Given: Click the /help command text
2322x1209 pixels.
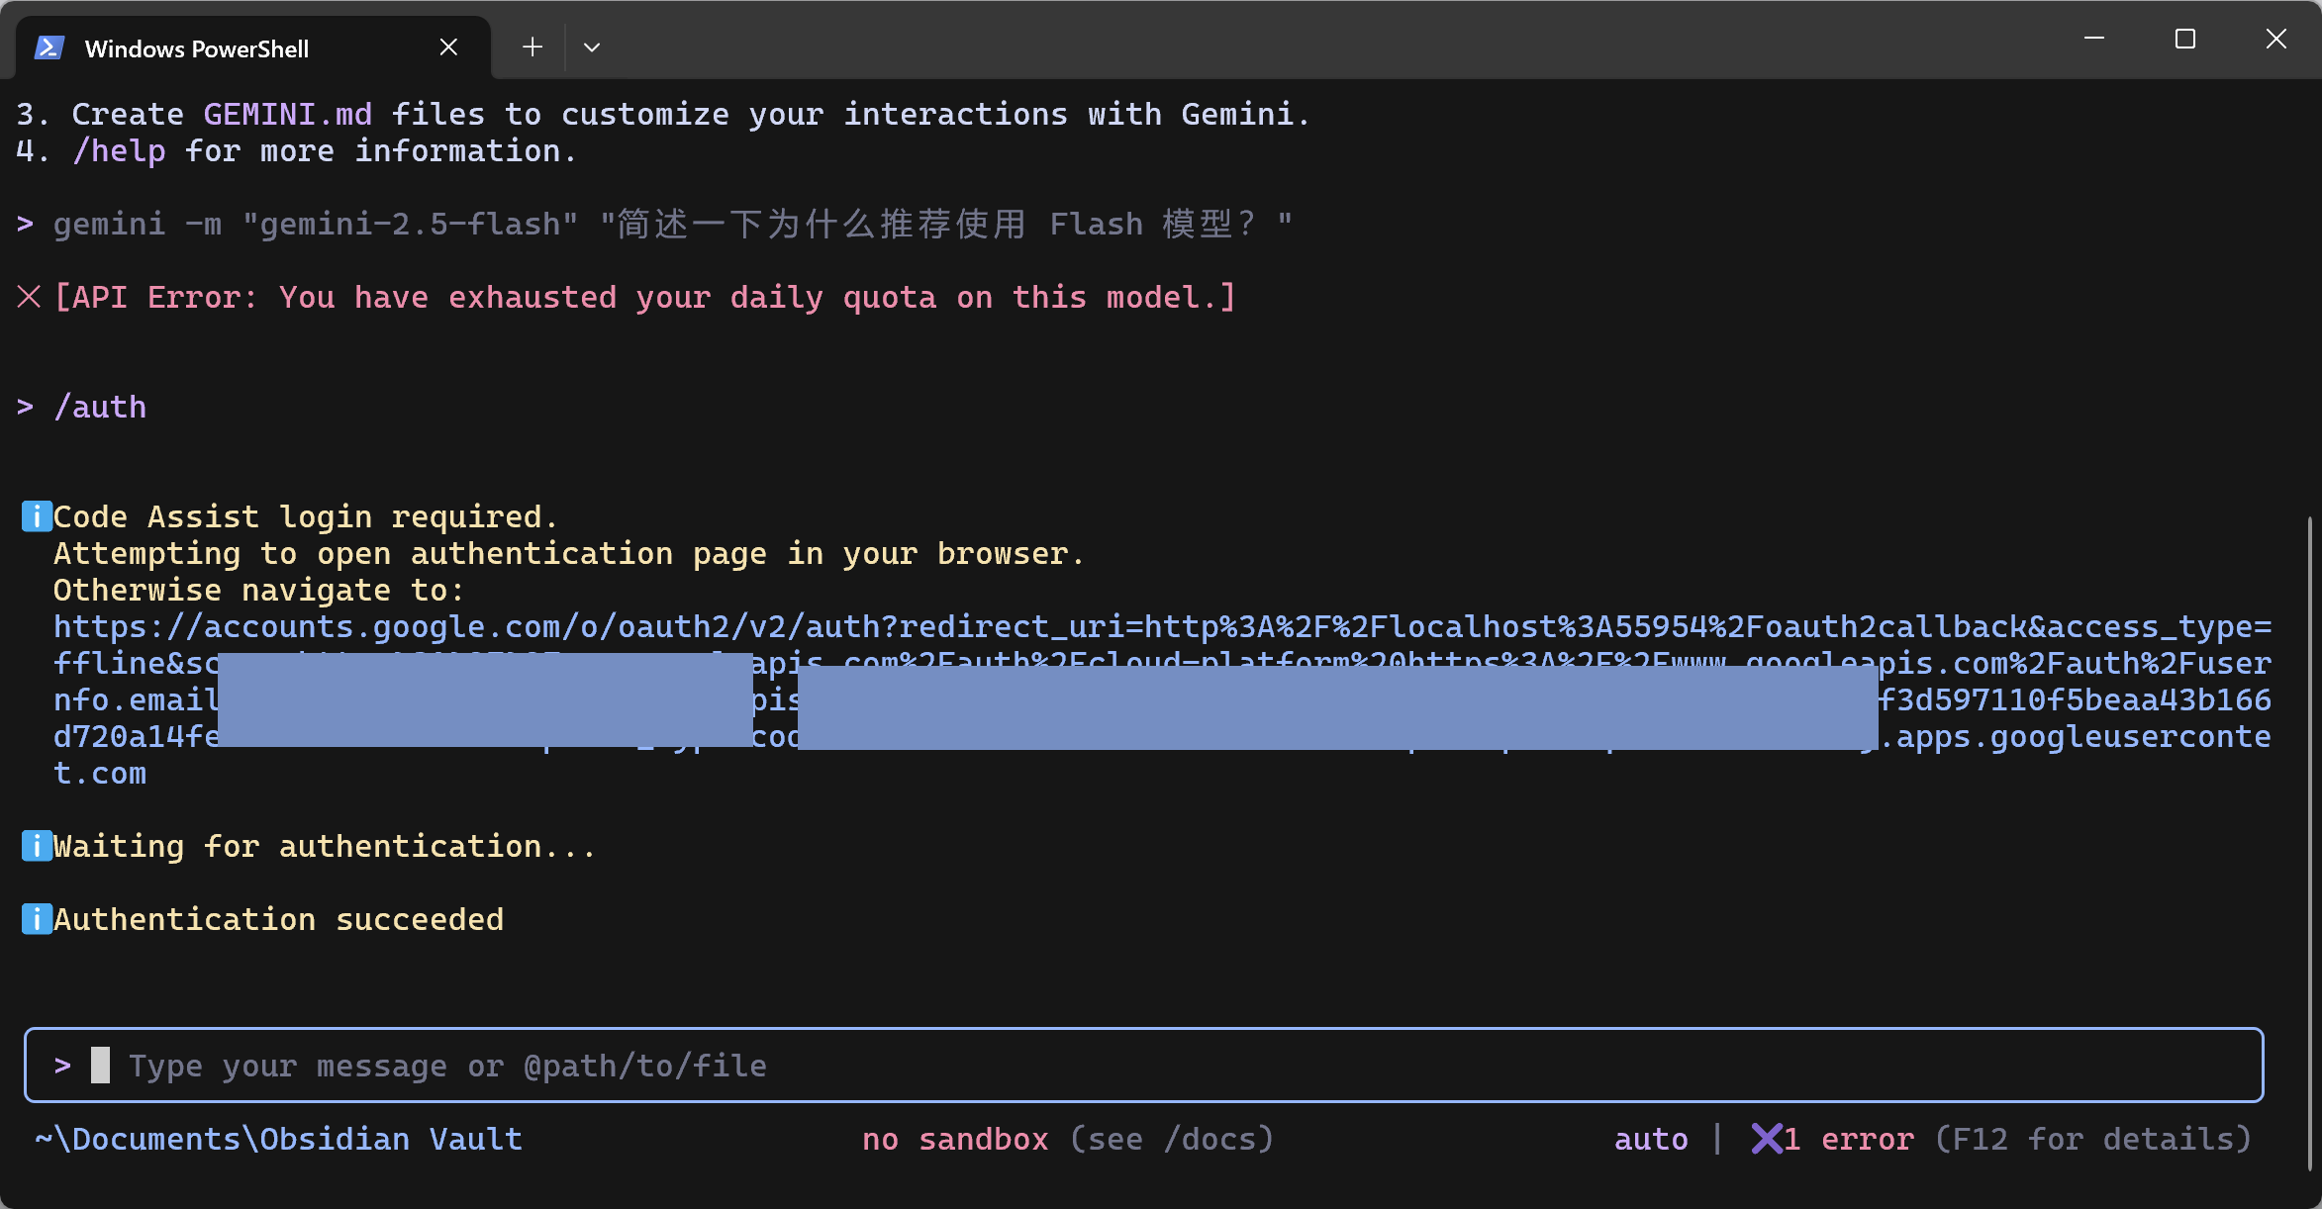Looking at the screenshot, I should (x=119, y=151).
